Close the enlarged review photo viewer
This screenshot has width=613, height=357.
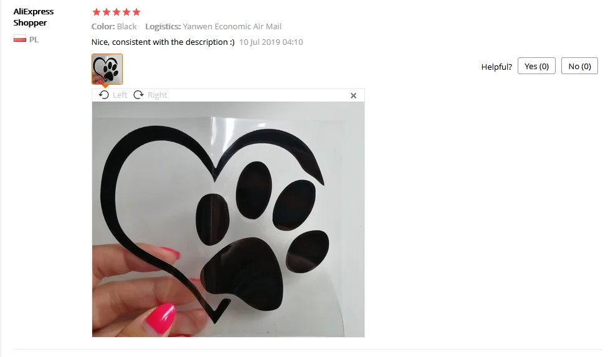[353, 95]
